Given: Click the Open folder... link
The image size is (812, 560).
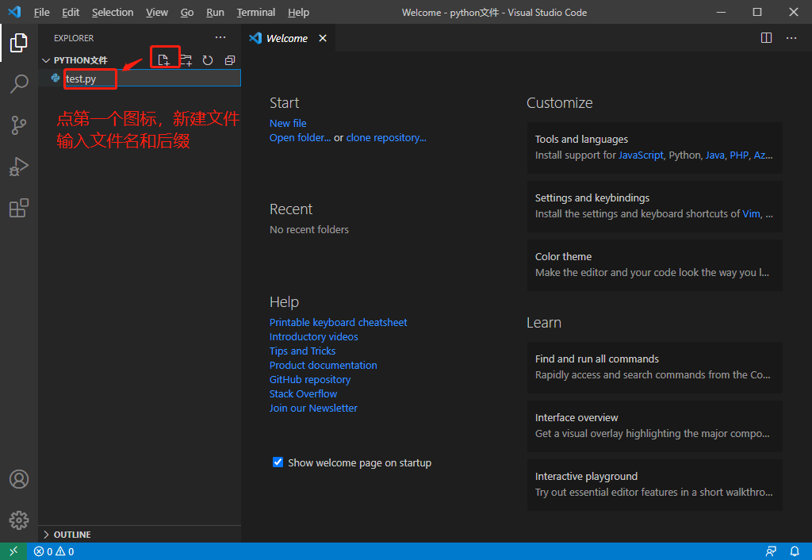Looking at the screenshot, I should coord(300,137).
